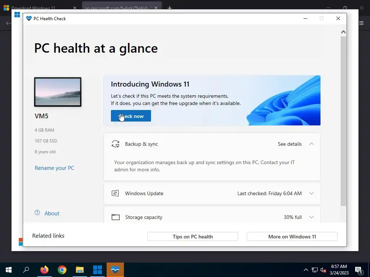
Task: Click the VM5 desktop thumbnail image
Action: (58, 92)
